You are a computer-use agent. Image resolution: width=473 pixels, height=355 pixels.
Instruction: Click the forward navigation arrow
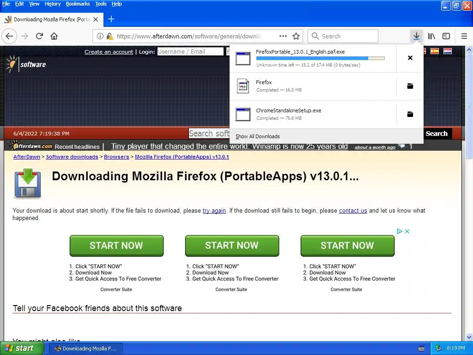pos(25,36)
